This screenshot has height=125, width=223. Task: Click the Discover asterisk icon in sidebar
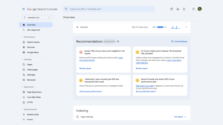(x=24, y=47)
